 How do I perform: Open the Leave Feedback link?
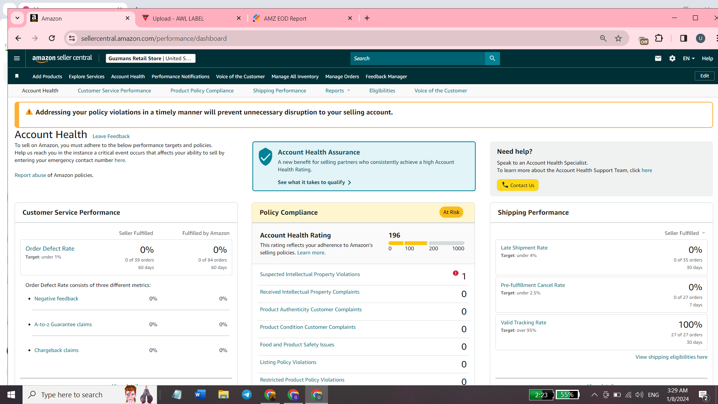point(111,136)
